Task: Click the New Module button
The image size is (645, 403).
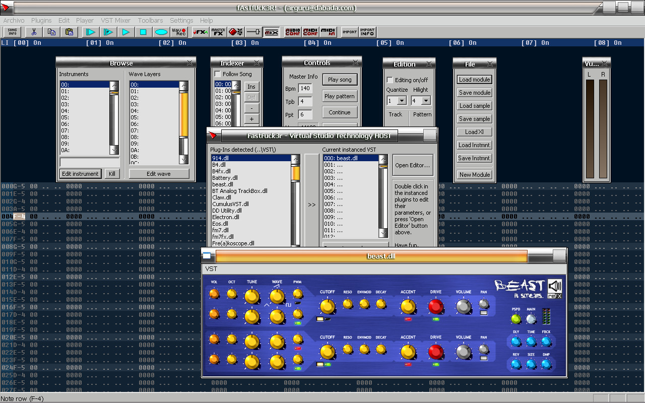Action: [x=475, y=174]
